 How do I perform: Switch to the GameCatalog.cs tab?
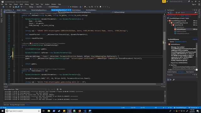click(76, 10)
